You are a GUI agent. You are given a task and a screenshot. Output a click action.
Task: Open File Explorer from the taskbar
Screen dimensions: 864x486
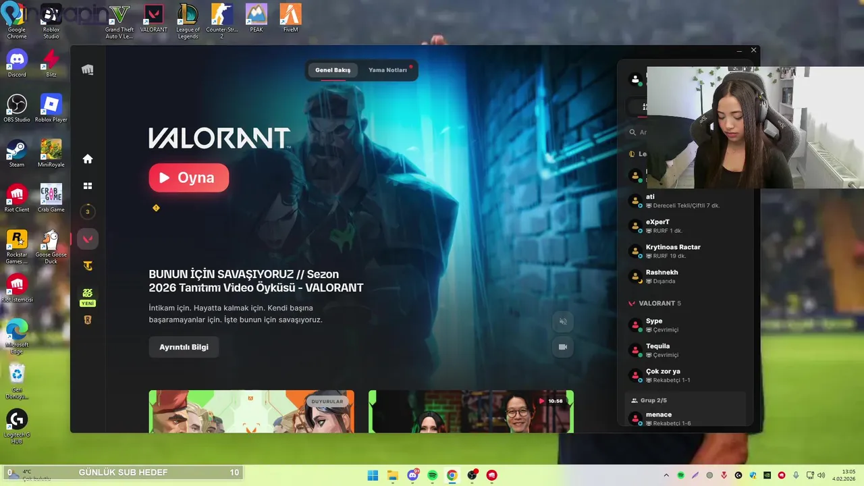[393, 475]
